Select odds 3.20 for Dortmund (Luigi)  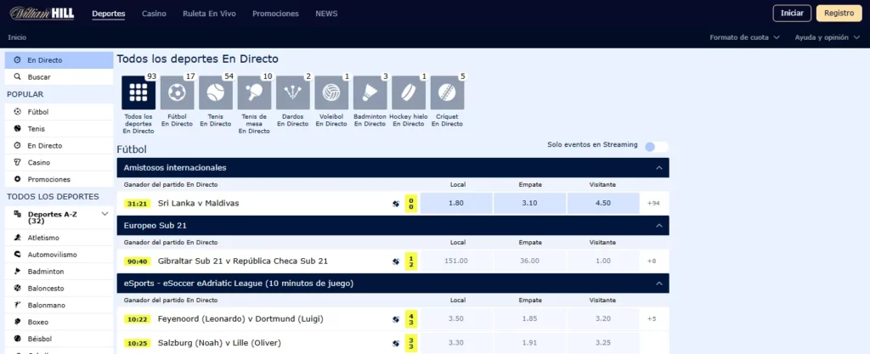click(x=603, y=318)
